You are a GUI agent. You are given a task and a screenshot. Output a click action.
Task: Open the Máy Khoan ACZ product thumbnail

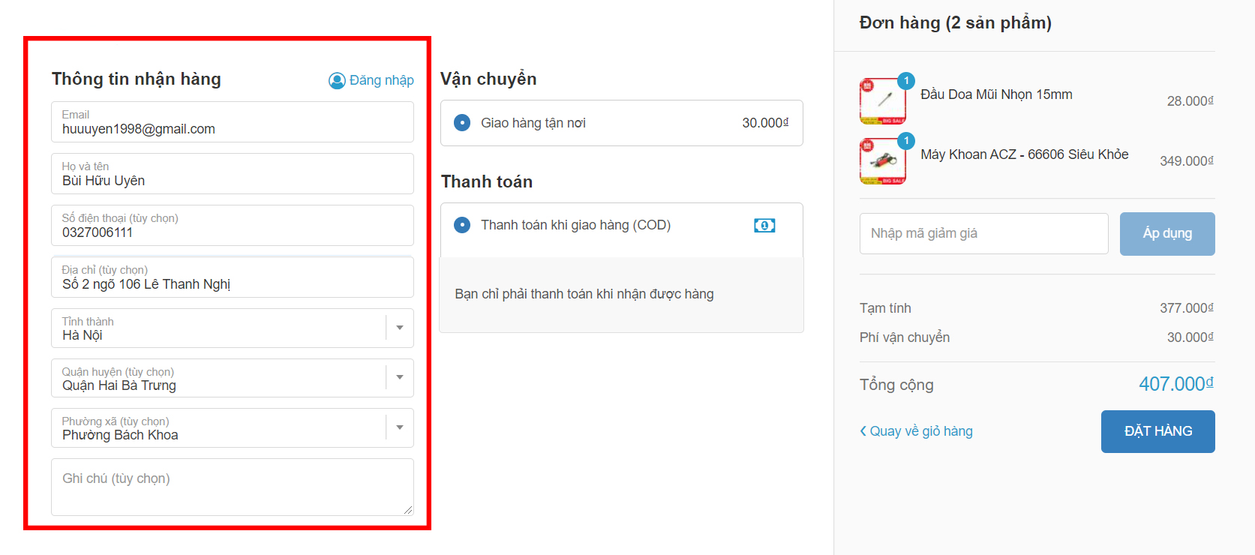(883, 160)
